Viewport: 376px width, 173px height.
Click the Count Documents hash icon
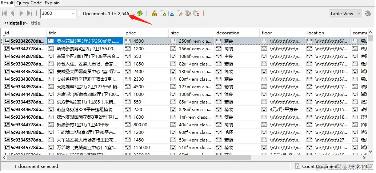coord(297,166)
